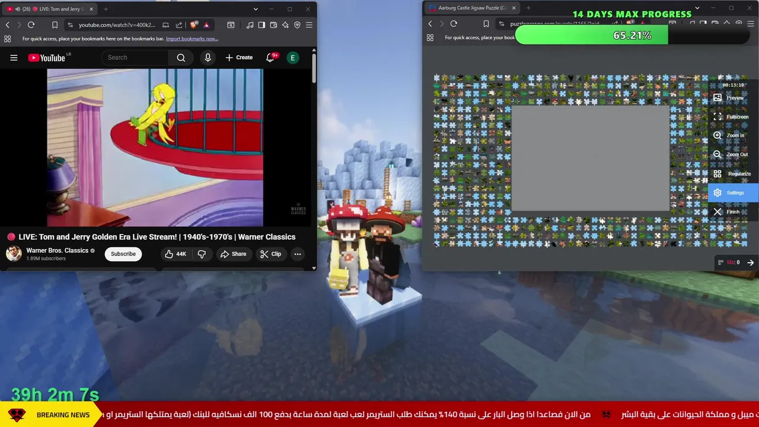759x427 pixels.
Task: Like the video with 44K likes
Action: pyautogui.click(x=176, y=254)
